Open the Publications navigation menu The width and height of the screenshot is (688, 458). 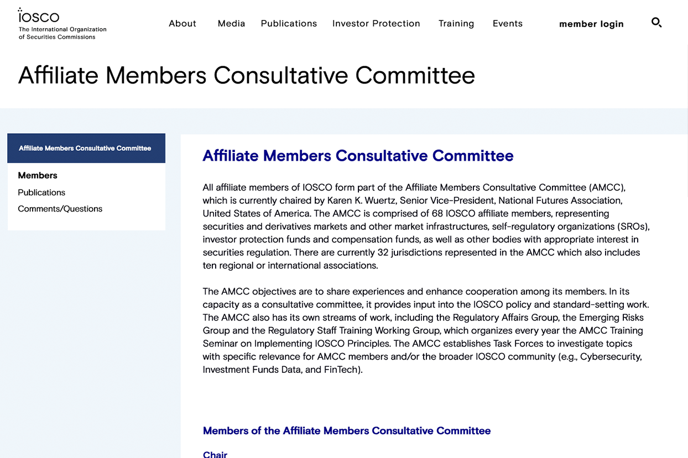click(x=289, y=23)
